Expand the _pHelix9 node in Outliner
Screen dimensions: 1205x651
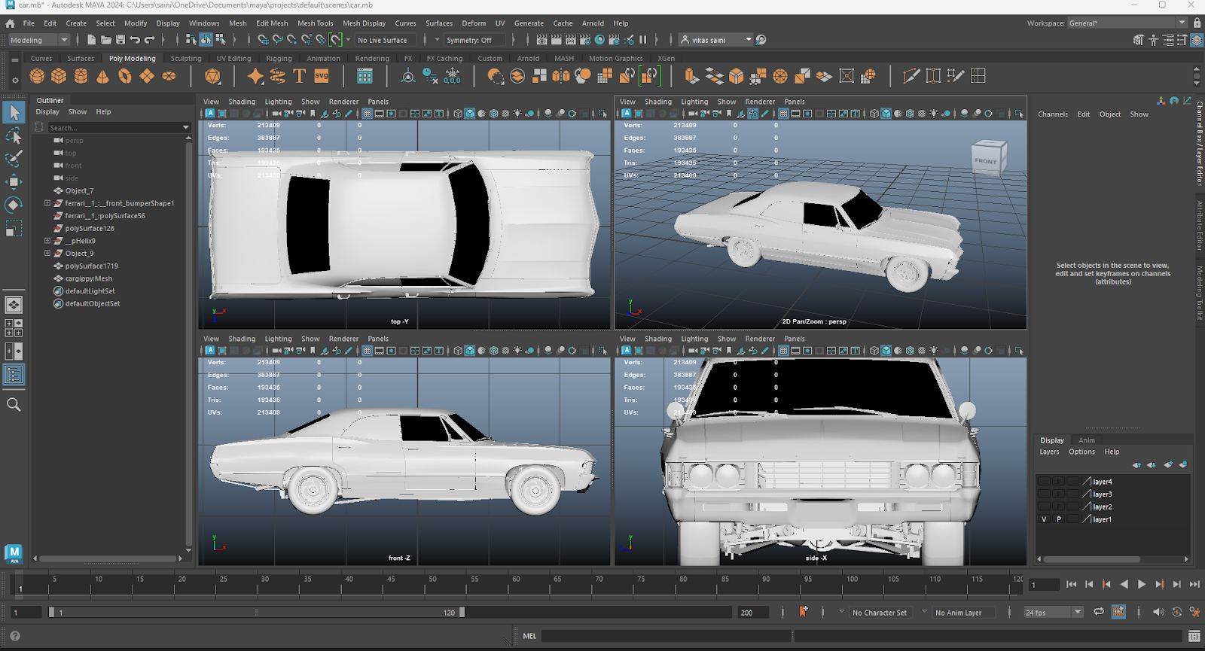coord(47,241)
